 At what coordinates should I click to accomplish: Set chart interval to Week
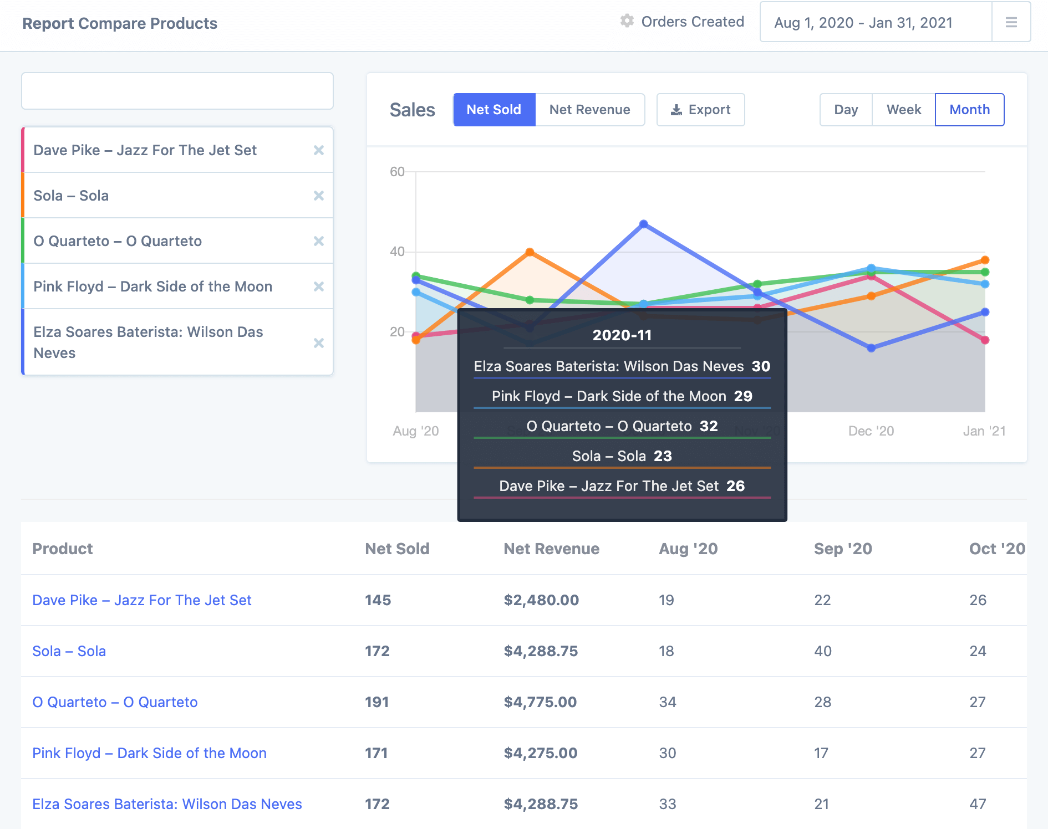point(903,110)
